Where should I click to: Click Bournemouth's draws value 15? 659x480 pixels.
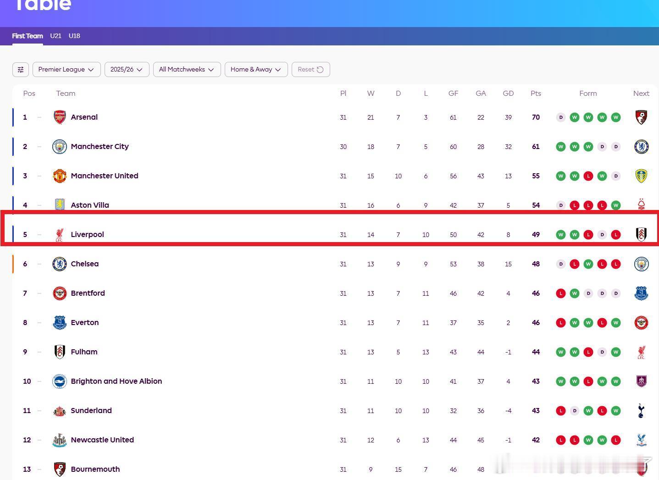point(398,469)
